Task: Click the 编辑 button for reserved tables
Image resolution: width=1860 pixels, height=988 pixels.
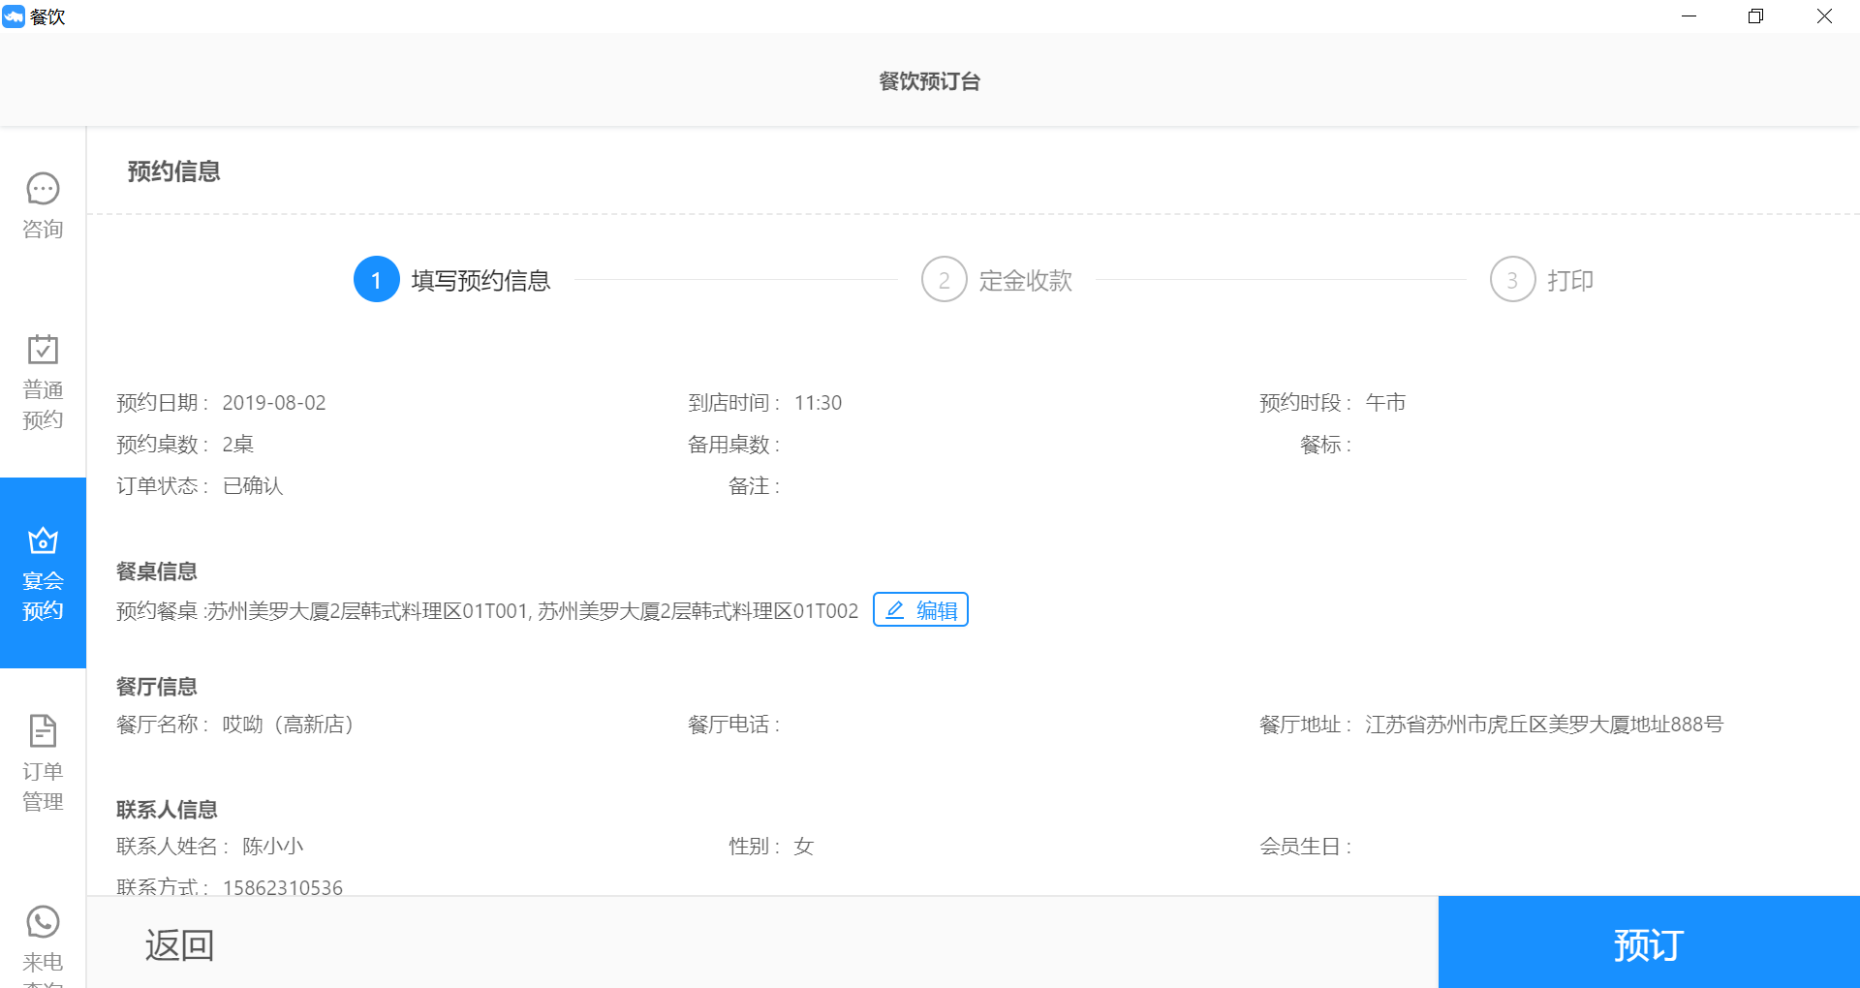Action: click(x=920, y=610)
